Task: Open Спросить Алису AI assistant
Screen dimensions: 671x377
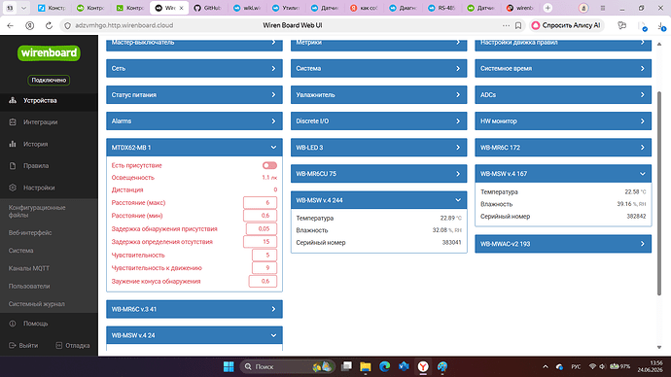Action: click(x=567, y=25)
